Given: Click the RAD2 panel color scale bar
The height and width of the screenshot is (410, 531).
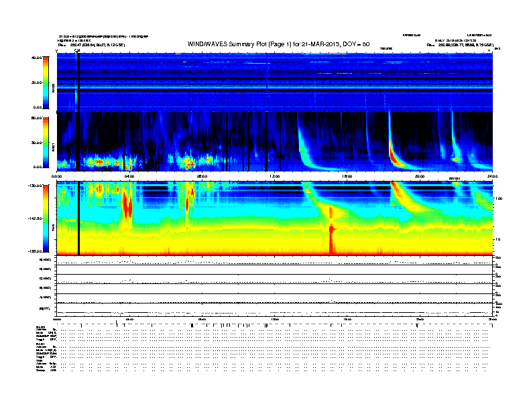Looking at the screenshot, I should 46,82.
